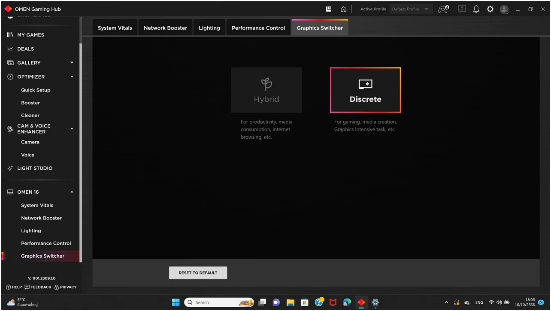Open OPTIMIZER in the sidebar

point(31,76)
